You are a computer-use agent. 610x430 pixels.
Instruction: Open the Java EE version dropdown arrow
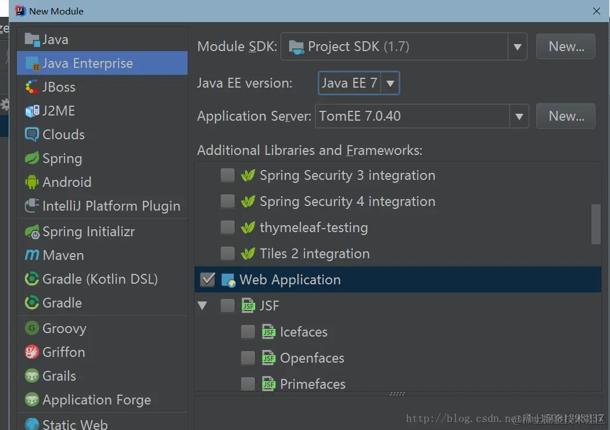coord(390,83)
